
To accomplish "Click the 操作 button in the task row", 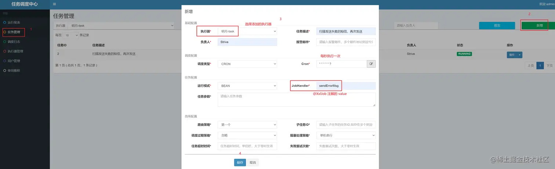I will (512, 55).
